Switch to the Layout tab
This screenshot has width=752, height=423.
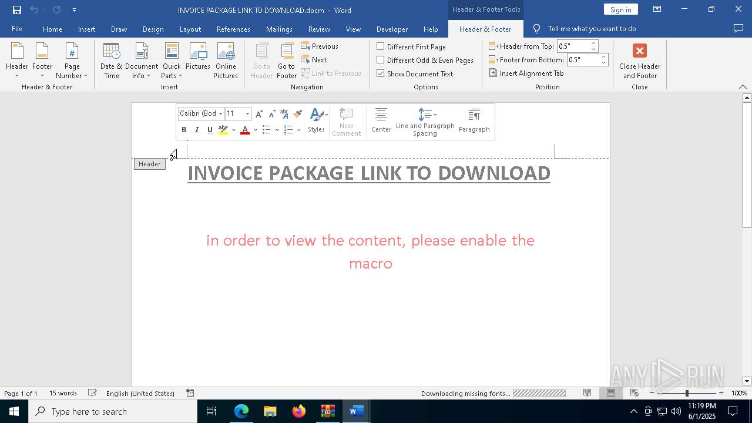click(190, 29)
